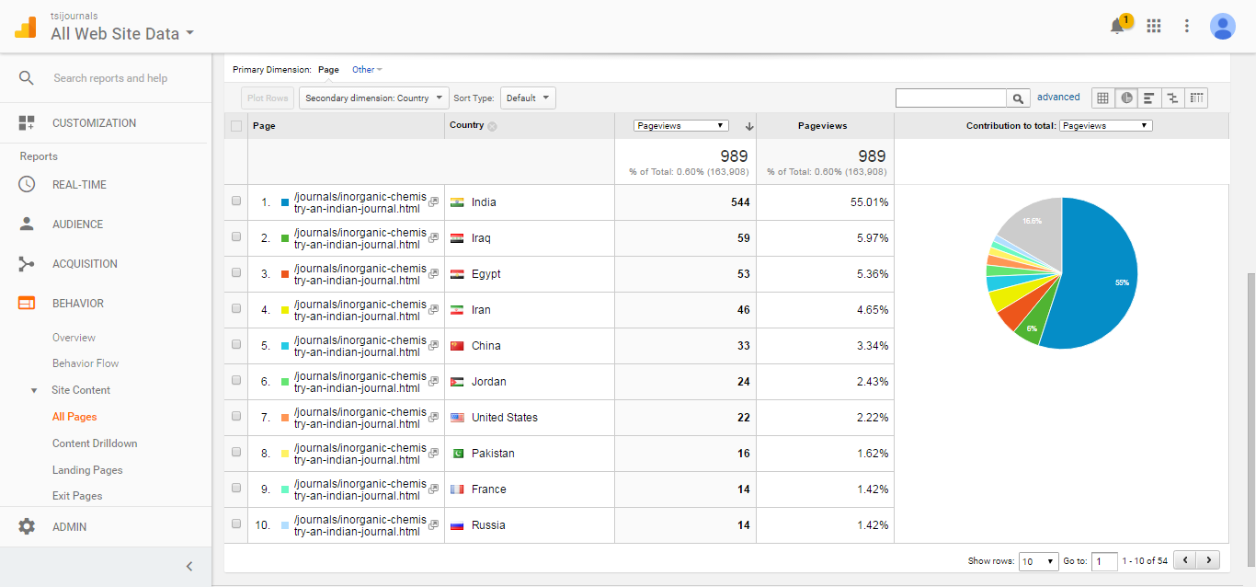The image size is (1256, 587).
Task: Open Contribution to total Pageviews dropdown
Action: click(x=1106, y=126)
